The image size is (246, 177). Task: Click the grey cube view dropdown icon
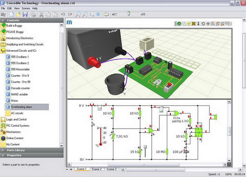[x=213, y=24]
